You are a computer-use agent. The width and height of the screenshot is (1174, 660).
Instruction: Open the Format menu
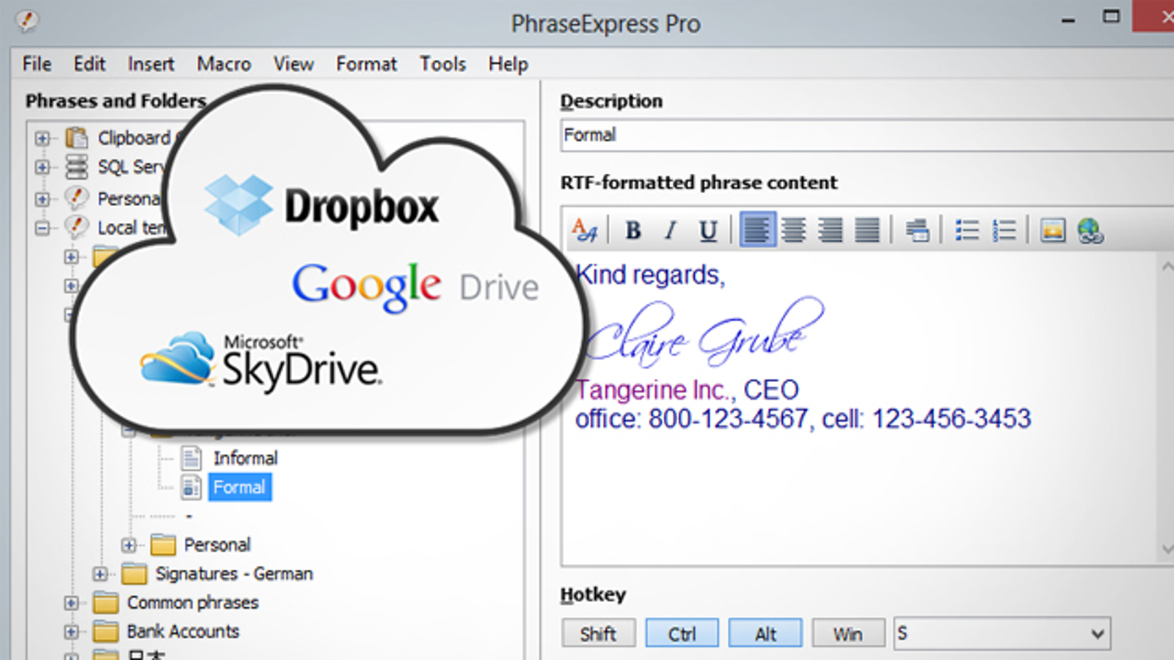(366, 64)
